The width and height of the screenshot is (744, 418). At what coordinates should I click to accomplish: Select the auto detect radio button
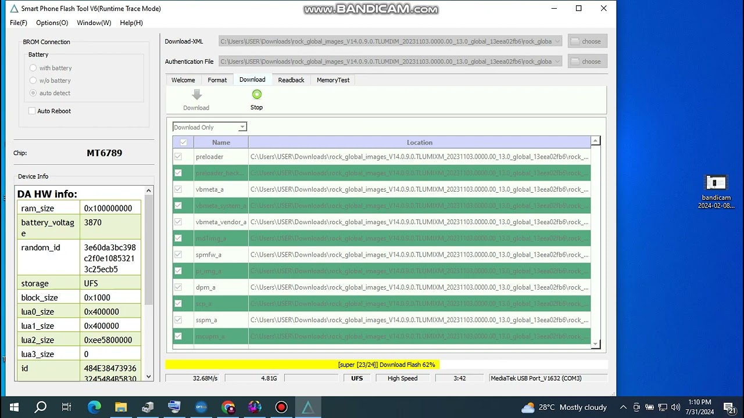[33, 93]
